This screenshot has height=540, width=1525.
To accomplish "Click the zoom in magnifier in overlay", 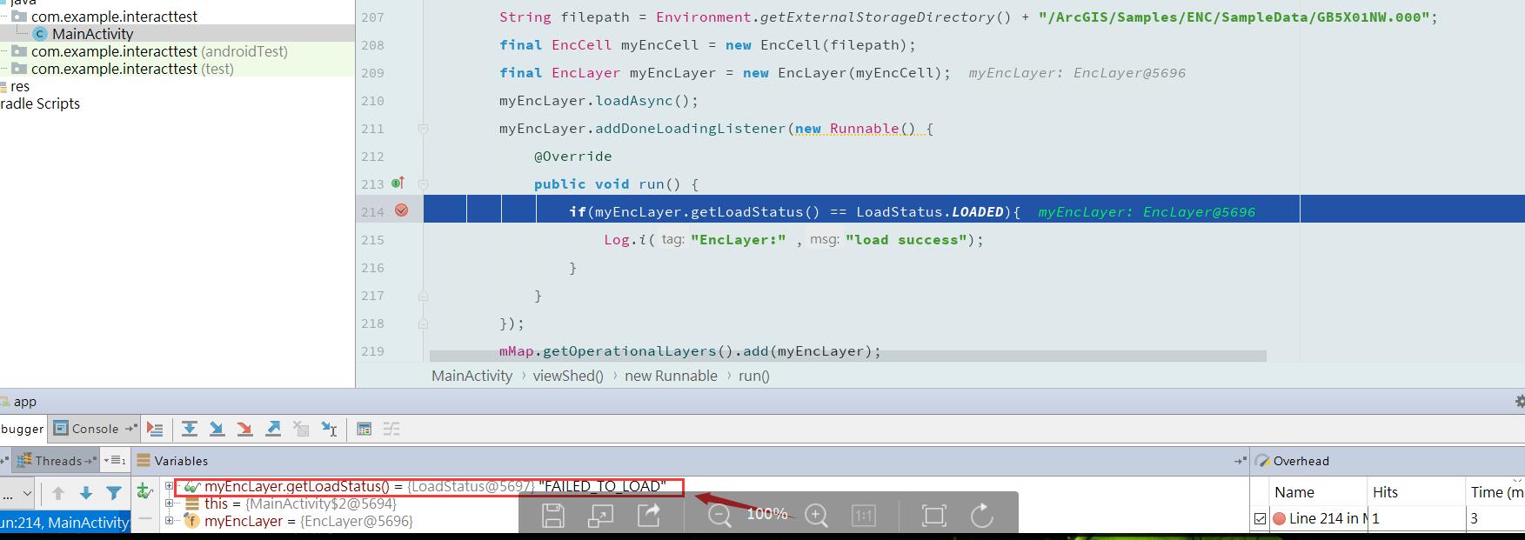I will 816,515.
